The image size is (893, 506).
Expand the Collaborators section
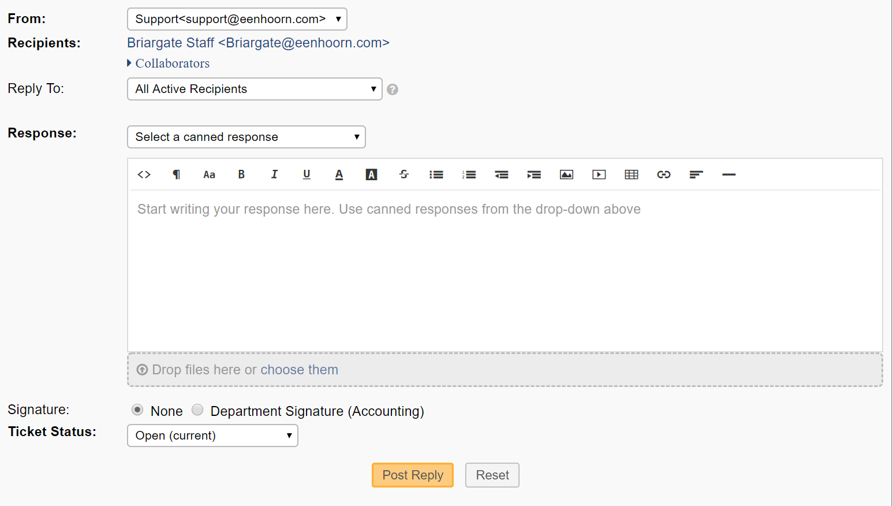tap(168, 64)
